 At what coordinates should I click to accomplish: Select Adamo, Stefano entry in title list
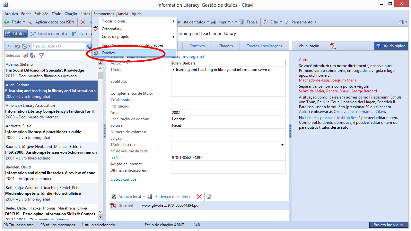point(51,70)
